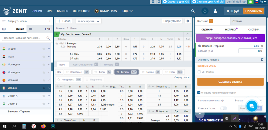This screenshot has width=268, height=130.
Task: Click the volume icon in the system tray
Action: [235, 127]
